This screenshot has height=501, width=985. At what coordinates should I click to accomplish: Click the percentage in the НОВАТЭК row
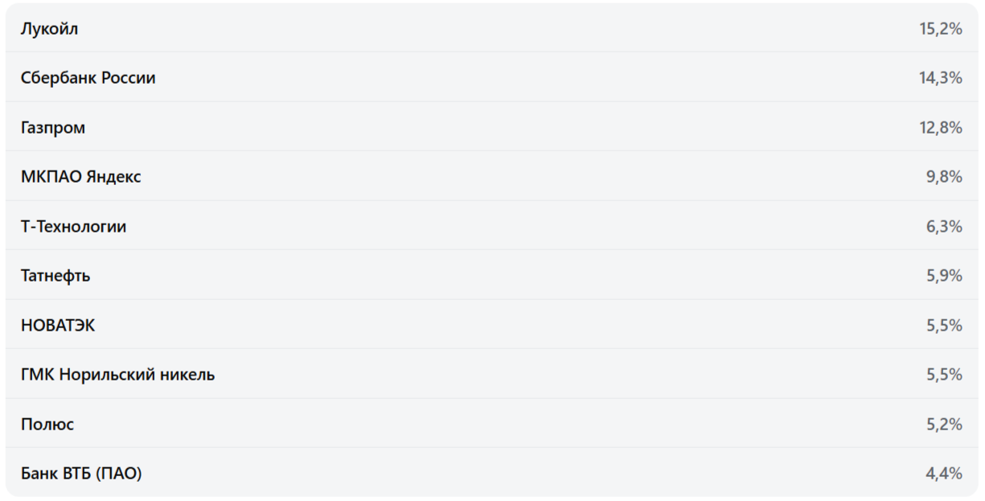point(944,326)
